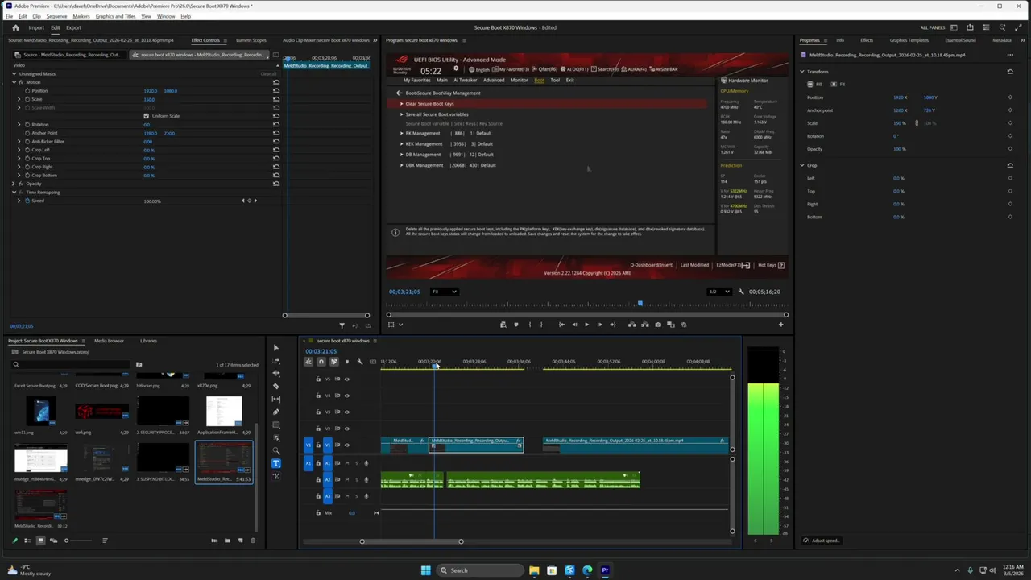Click the project panel search field
This screenshot has height=580, width=1031.
coord(72,365)
